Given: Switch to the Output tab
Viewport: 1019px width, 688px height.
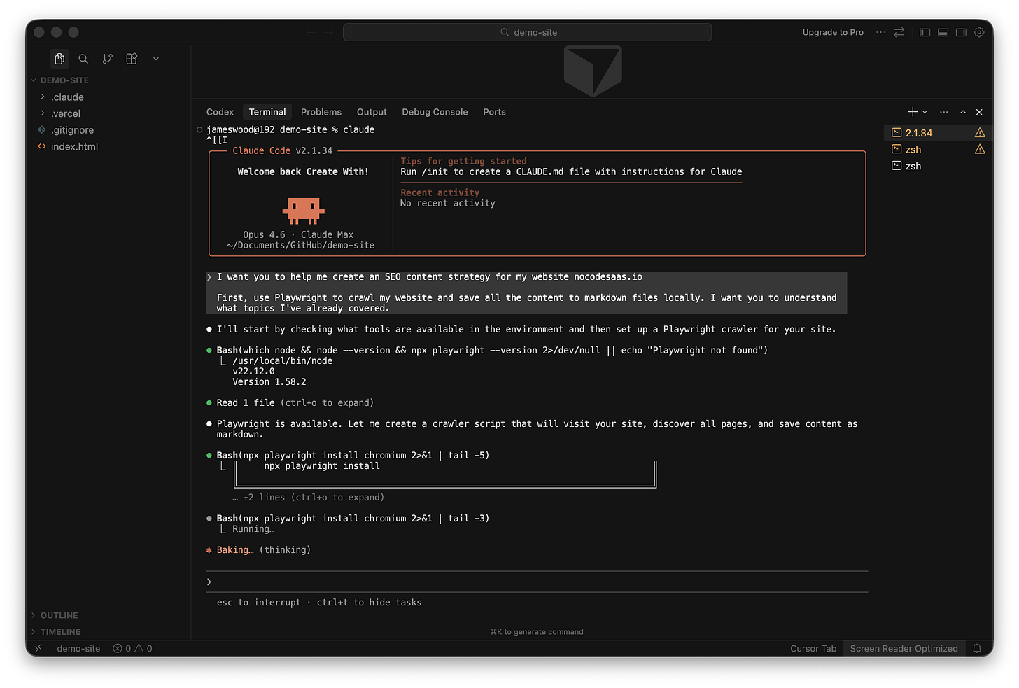Looking at the screenshot, I should click(x=372, y=112).
